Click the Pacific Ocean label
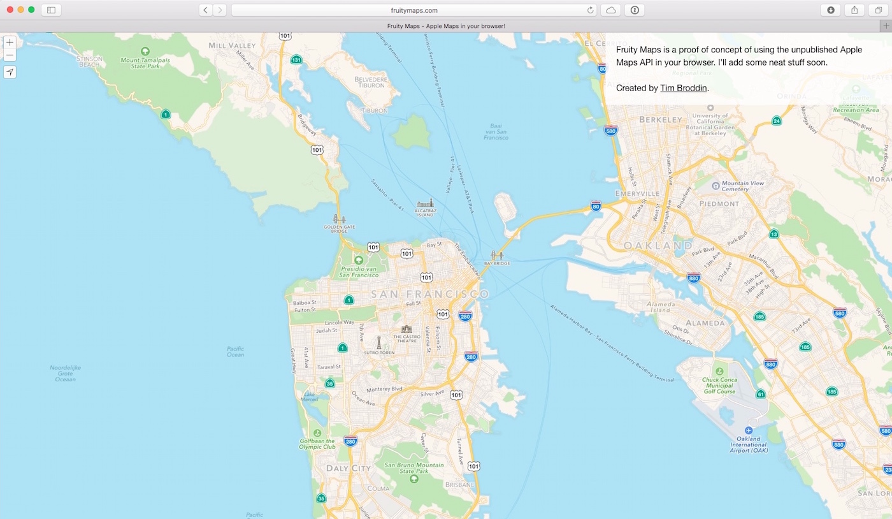 [236, 351]
